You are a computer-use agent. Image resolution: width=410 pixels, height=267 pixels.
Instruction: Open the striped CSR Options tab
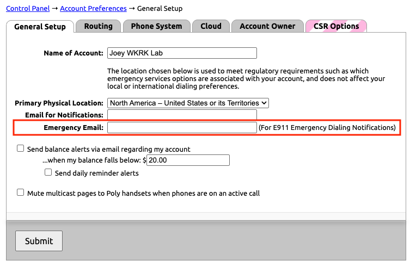pyautogui.click(x=336, y=26)
